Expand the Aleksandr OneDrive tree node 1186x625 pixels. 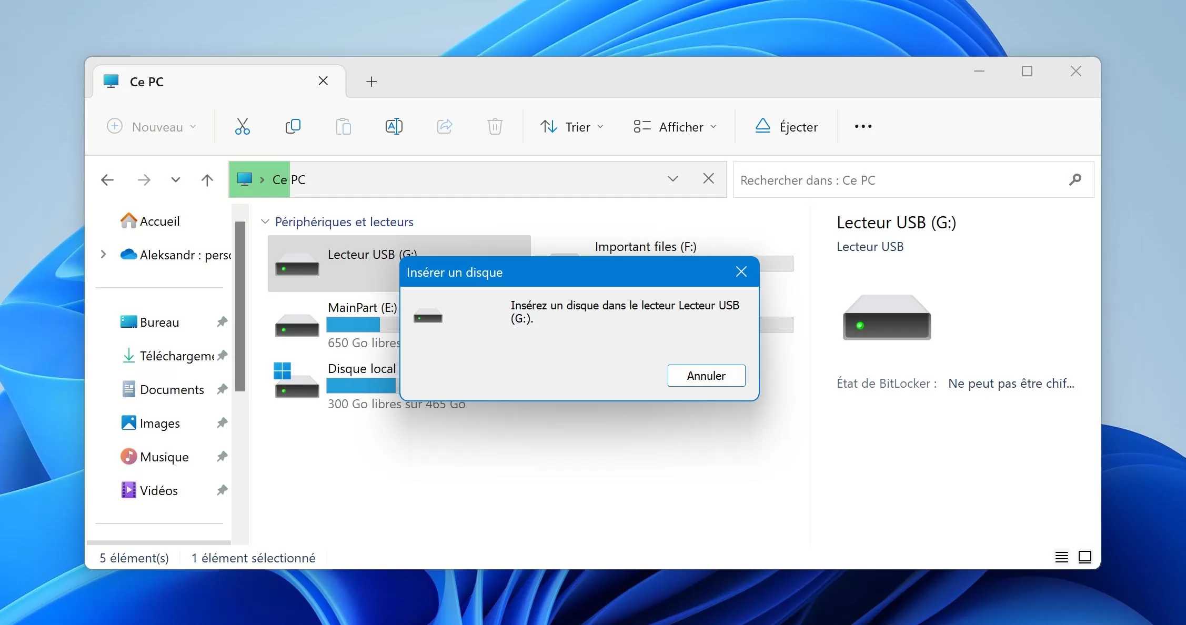pyautogui.click(x=104, y=255)
